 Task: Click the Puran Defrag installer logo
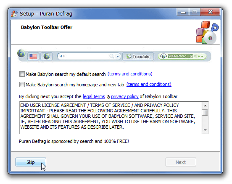[207, 33]
